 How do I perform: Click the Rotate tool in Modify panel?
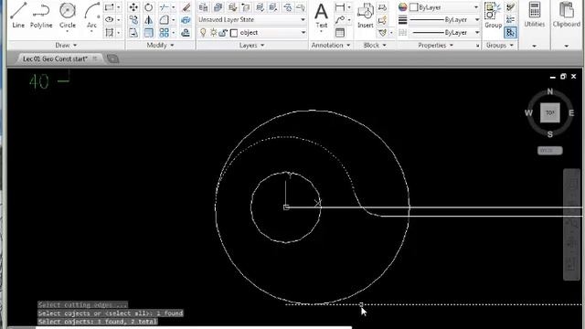pos(148,7)
